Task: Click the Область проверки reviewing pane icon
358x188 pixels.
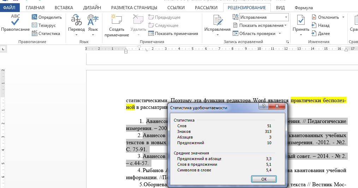Action: [x=235, y=33]
